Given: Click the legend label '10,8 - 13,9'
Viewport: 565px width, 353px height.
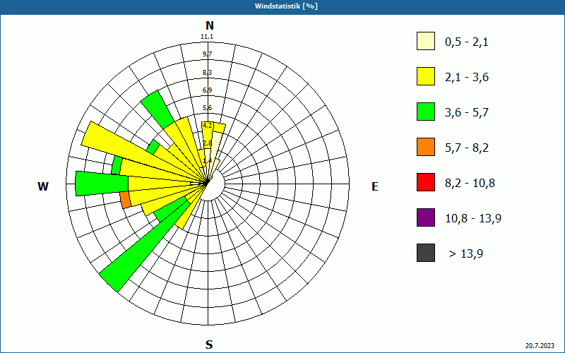Looking at the screenshot, I should pos(473,219).
